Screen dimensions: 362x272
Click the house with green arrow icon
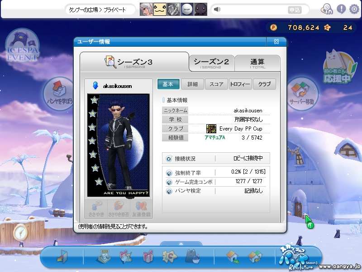pos(233,257)
